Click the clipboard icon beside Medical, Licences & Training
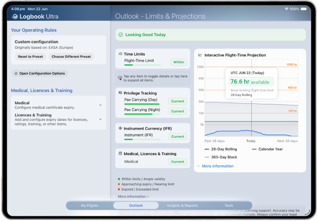The height and width of the screenshot is (221, 318). (x=120, y=154)
